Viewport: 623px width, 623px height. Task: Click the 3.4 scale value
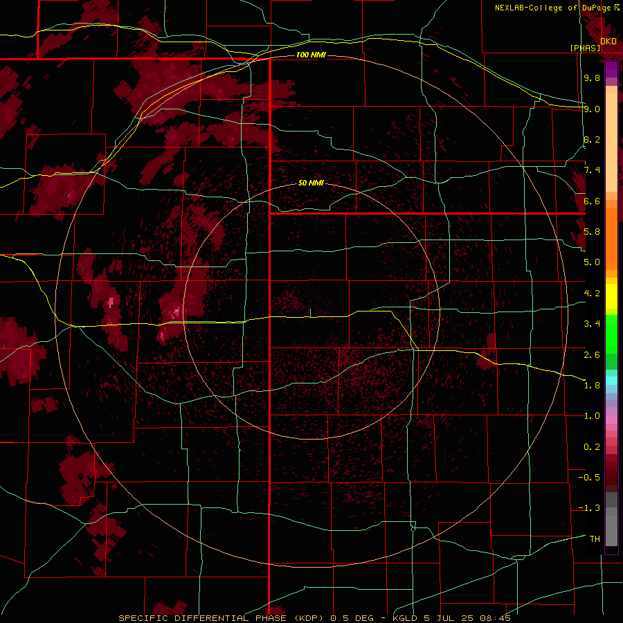(592, 324)
